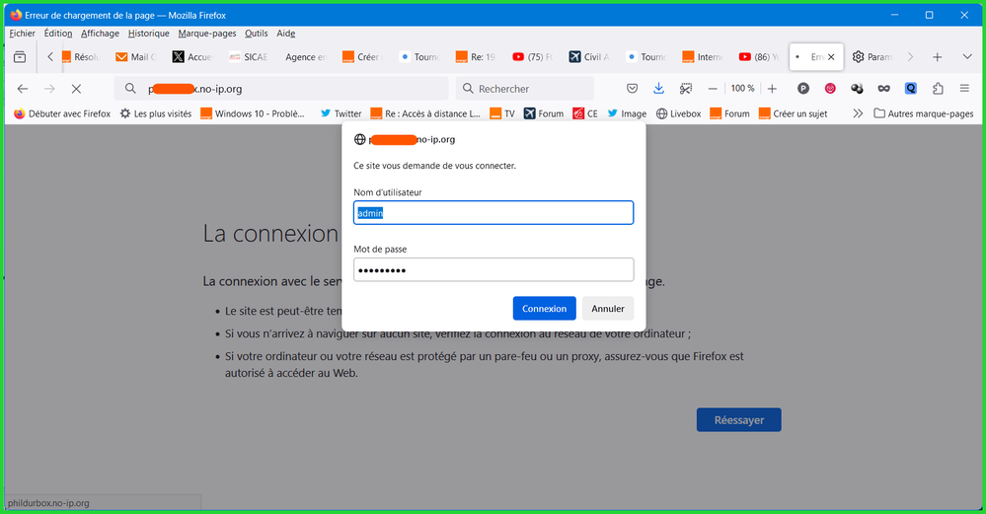Go back to the previous page
Viewport: 986px width, 514px height.
pyautogui.click(x=23, y=89)
